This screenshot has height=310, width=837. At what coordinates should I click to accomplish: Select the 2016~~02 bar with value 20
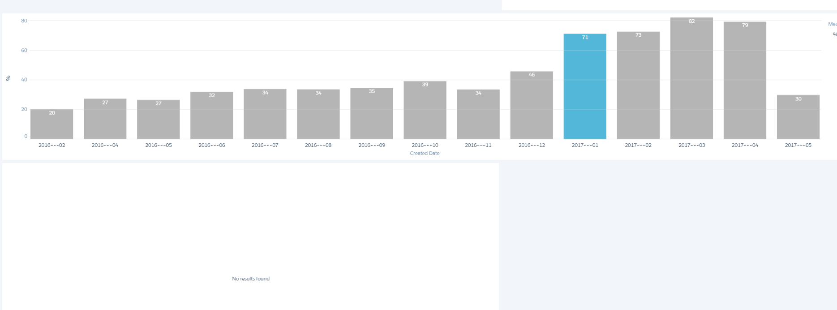52,124
